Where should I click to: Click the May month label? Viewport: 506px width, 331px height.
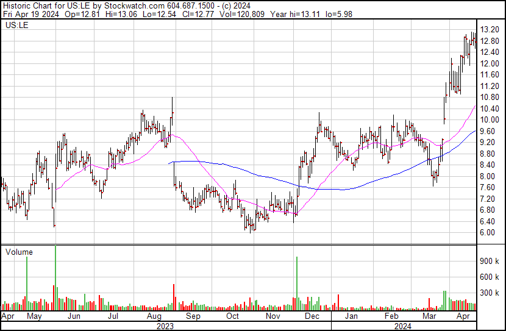[x=34, y=316]
